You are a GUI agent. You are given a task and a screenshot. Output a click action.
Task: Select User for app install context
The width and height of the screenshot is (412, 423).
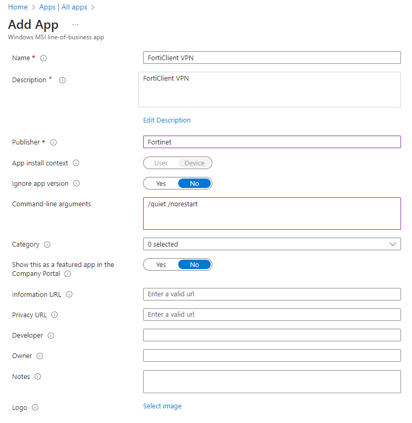(161, 163)
